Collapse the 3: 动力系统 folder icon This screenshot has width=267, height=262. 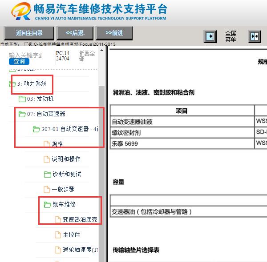[12, 84]
